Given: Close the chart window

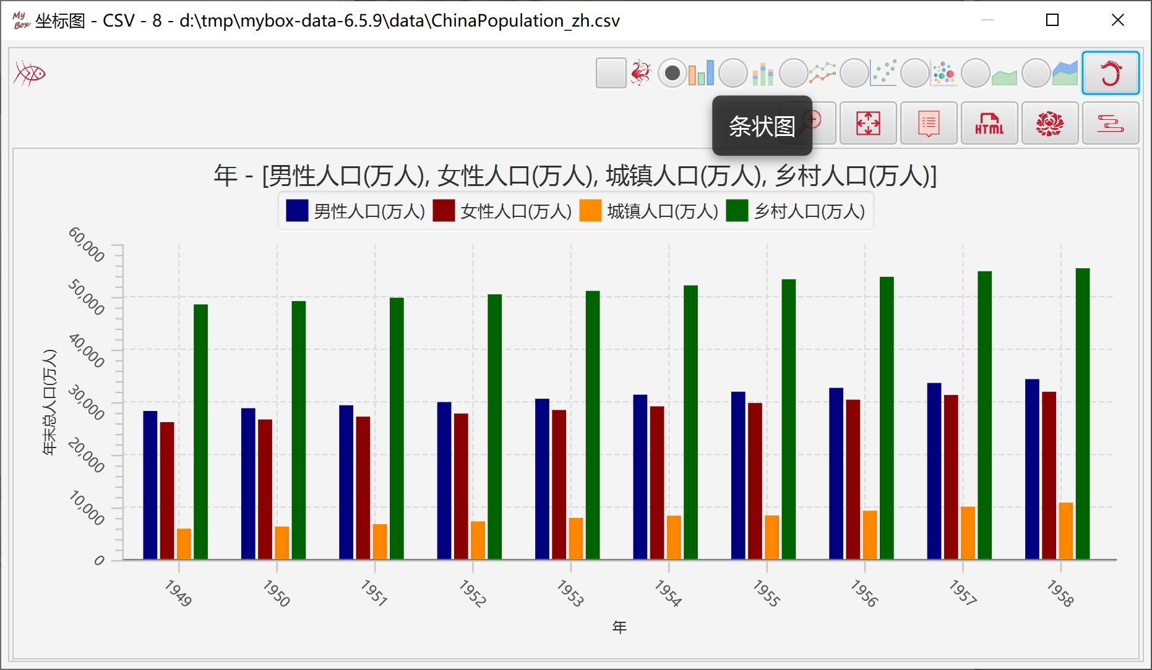Looking at the screenshot, I should 1117,20.
